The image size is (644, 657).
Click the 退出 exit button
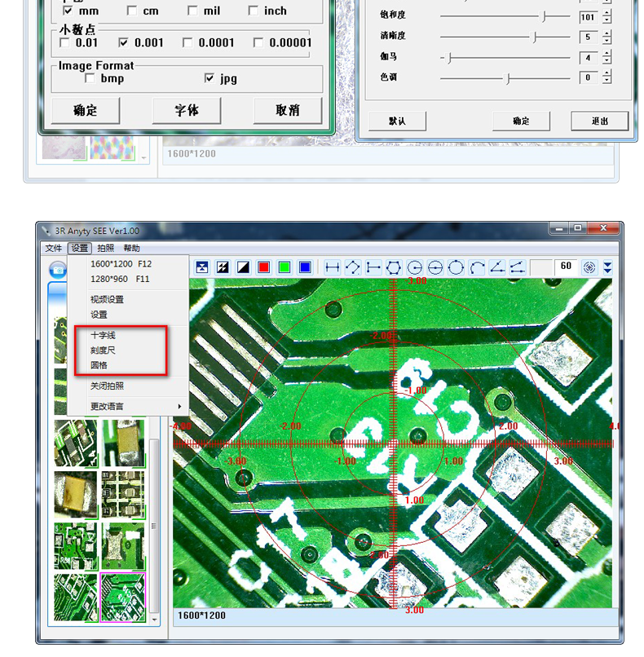tap(600, 121)
